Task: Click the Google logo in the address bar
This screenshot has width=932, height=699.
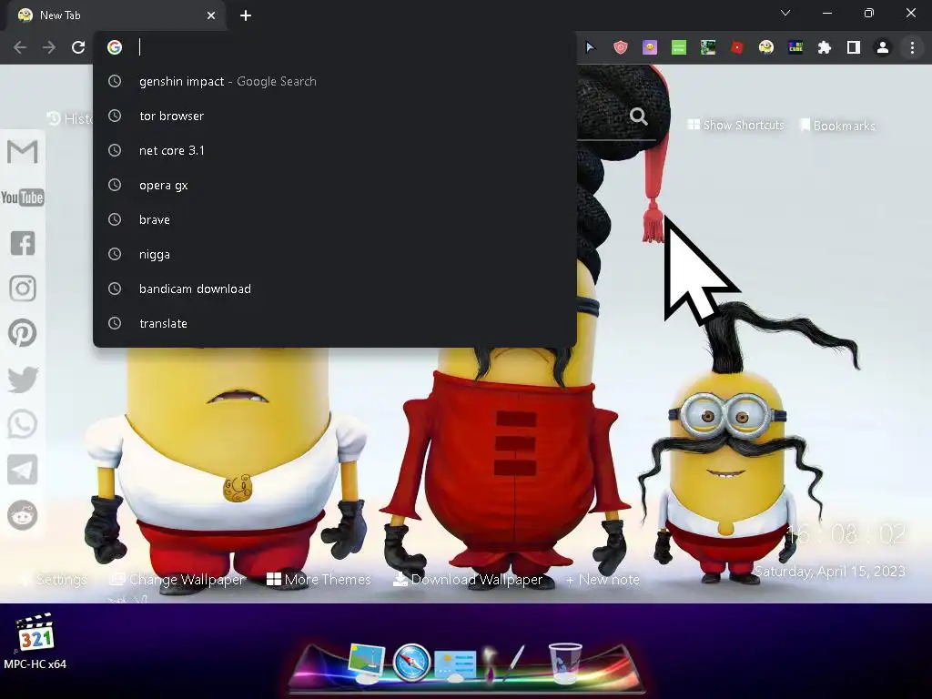Action: click(115, 47)
